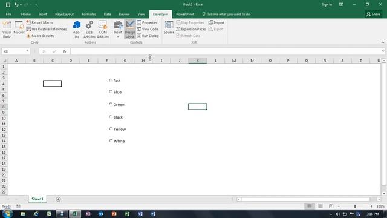
Task: Switch to the Insert tab
Action: click(43, 14)
